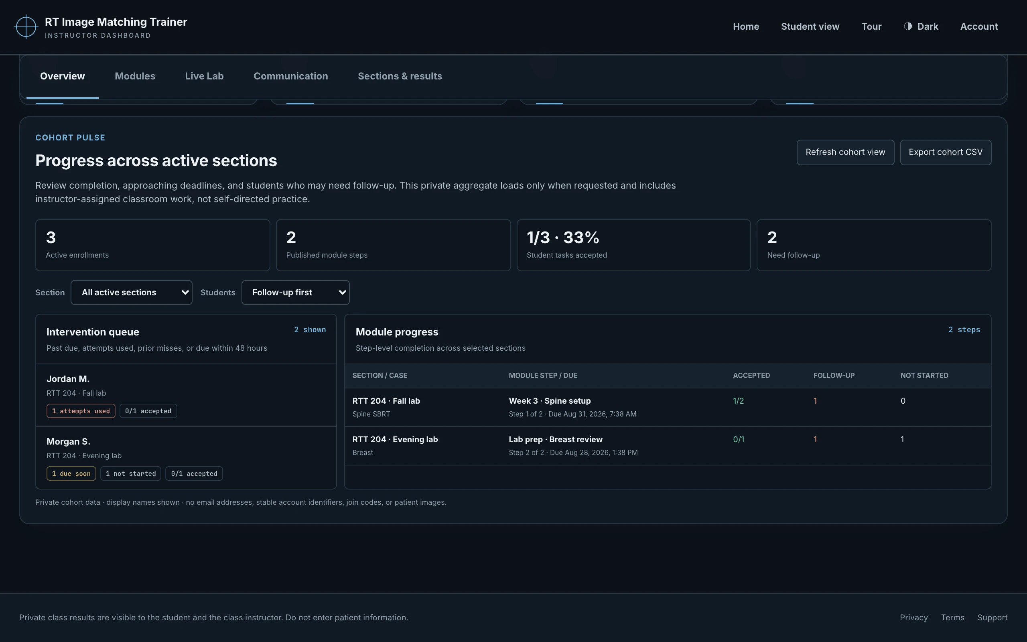Viewport: 1027px width, 642px height.
Task: Click the Need follow-up stat card
Action: (x=874, y=245)
